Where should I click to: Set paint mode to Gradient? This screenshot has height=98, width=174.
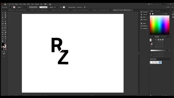click(4, 49)
